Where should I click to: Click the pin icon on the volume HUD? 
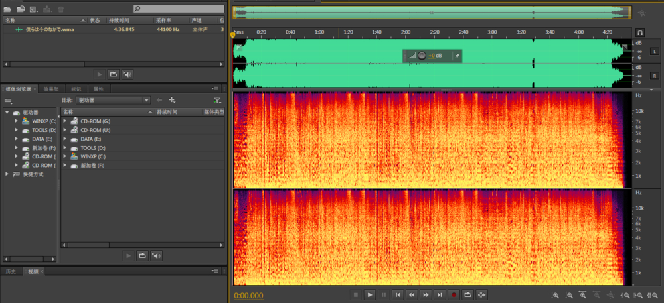pos(456,56)
